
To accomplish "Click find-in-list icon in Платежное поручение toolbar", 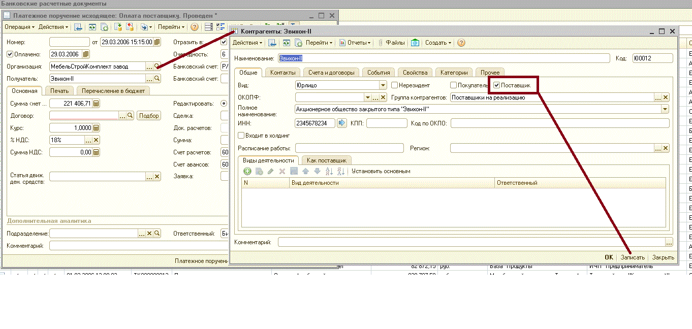I will (78, 27).
